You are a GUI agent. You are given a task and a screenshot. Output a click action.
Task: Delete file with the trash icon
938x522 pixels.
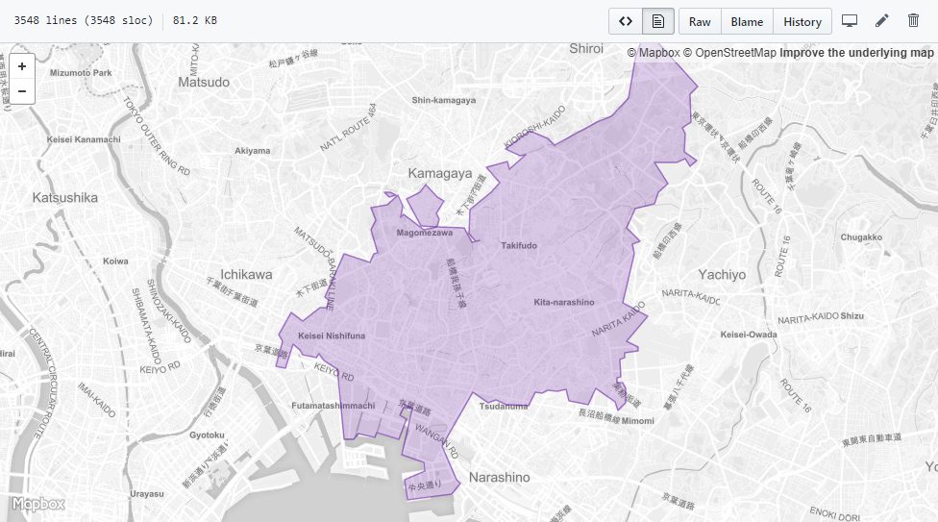coord(913,20)
